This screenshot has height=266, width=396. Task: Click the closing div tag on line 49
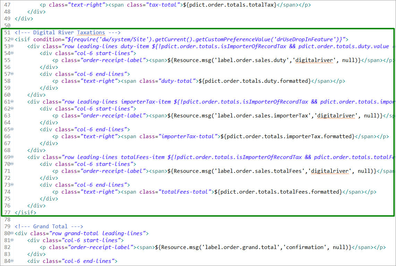tap(24, 19)
